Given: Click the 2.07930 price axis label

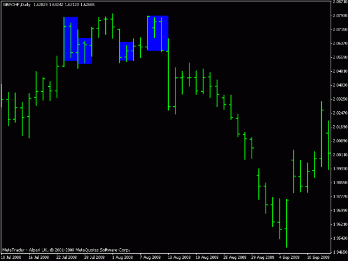Looking at the screenshot, I should coord(340,16).
